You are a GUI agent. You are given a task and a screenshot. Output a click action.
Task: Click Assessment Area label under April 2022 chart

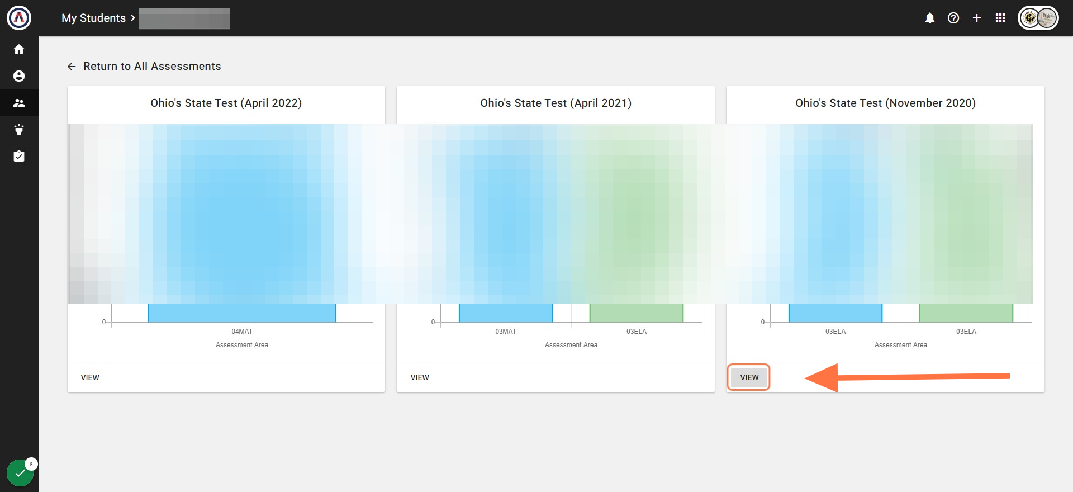(x=242, y=345)
